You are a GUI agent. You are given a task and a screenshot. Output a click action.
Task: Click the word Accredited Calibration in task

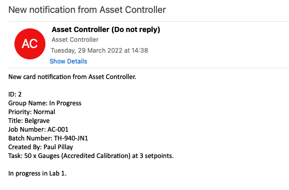(96, 156)
